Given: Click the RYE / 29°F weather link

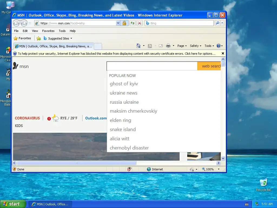Looking at the screenshot, I should (69, 118).
